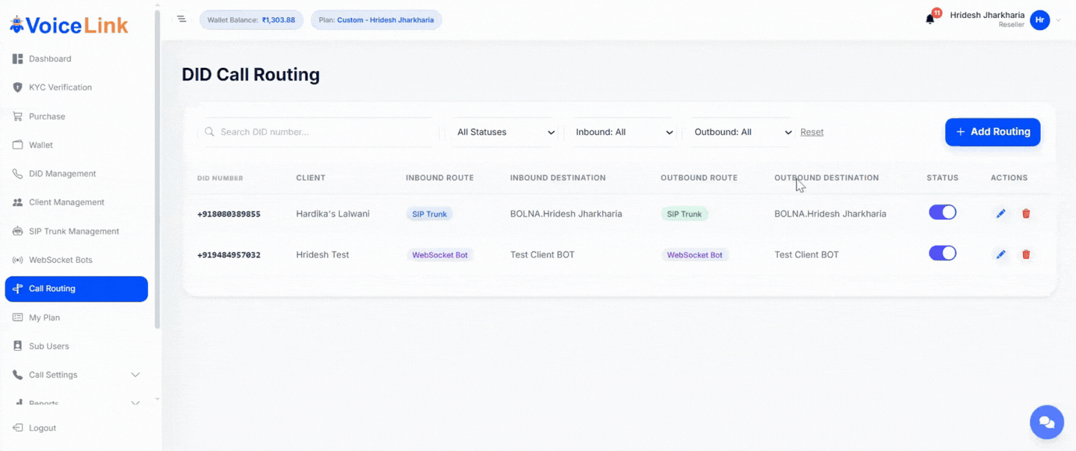This screenshot has width=1076, height=451.
Task: Delete the +918080389855 routing
Action: (x=1026, y=214)
